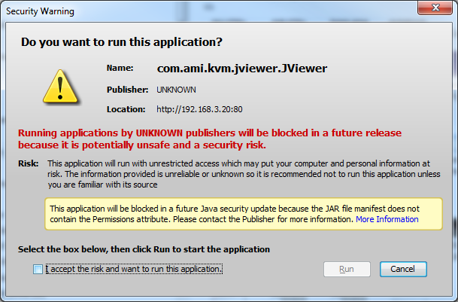Click the Cancel button
This screenshot has height=302, width=458.
(x=403, y=269)
